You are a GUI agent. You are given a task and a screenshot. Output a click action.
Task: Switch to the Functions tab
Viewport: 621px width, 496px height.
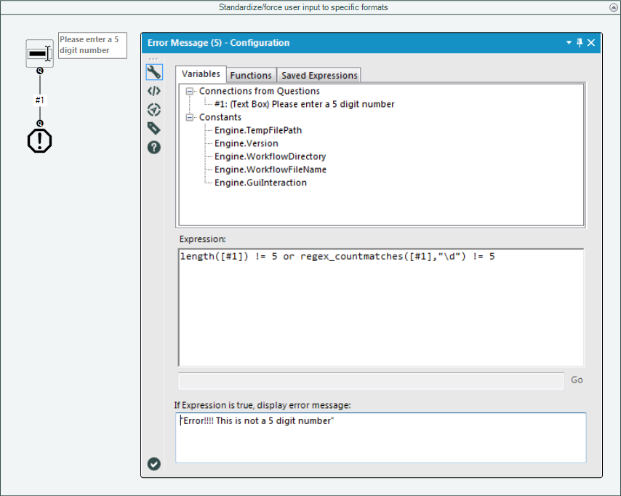[x=251, y=75]
